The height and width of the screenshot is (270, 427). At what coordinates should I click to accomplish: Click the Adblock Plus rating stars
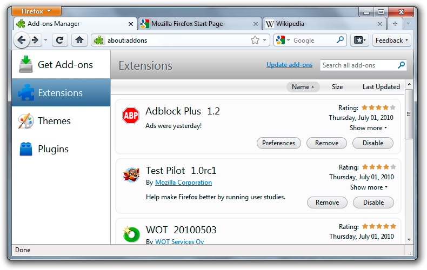click(378, 107)
